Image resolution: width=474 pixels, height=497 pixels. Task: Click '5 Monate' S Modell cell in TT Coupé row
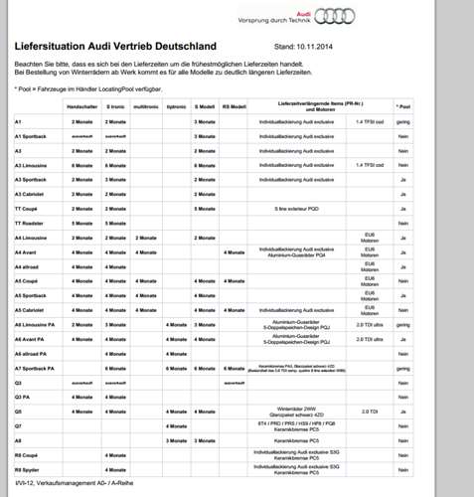tap(205, 209)
